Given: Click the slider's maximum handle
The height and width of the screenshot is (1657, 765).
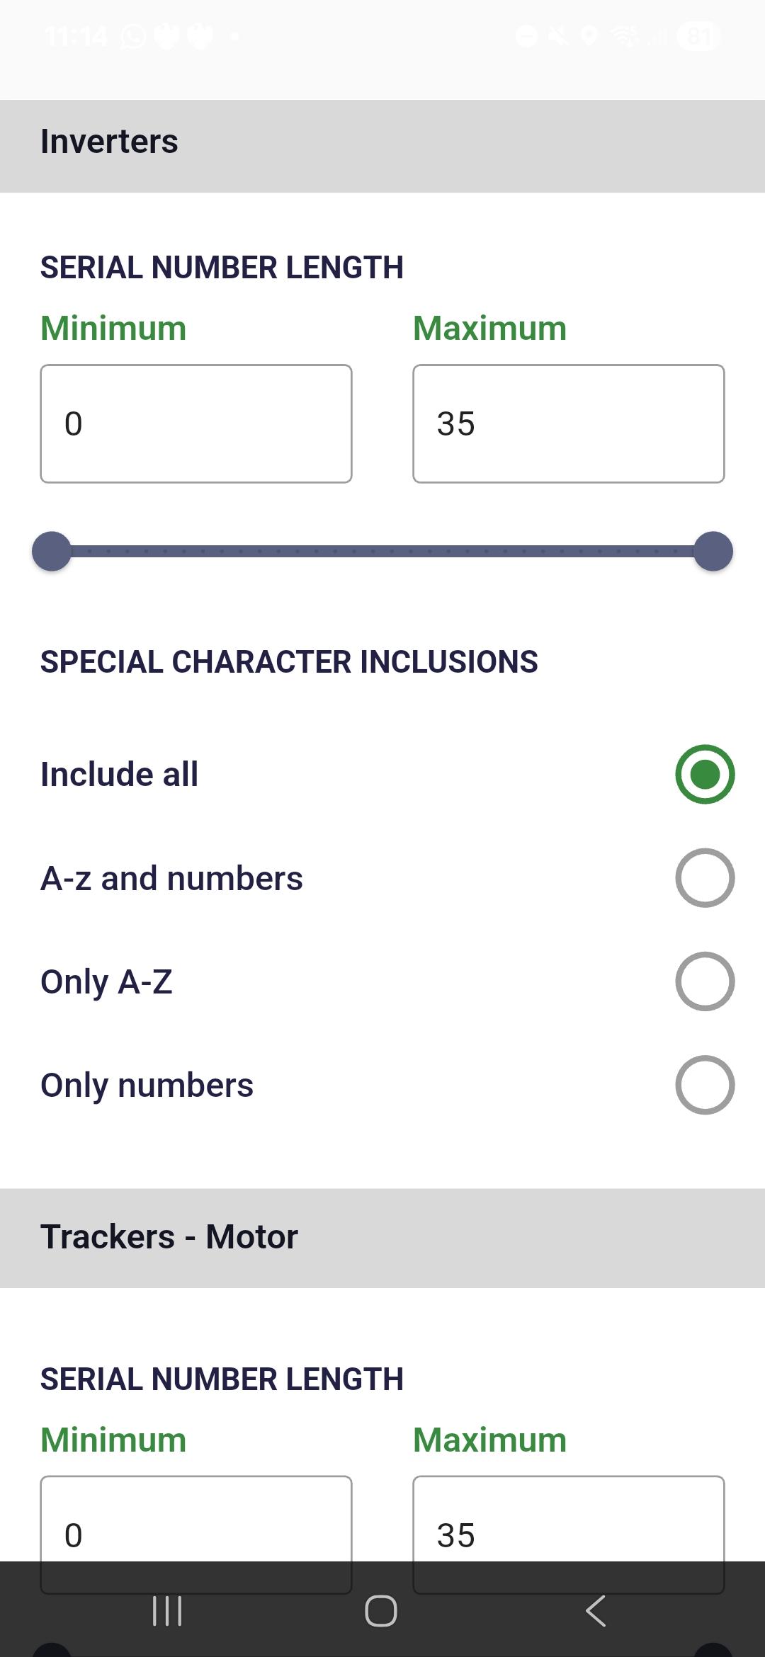Looking at the screenshot, I should [x=713, y=551].
